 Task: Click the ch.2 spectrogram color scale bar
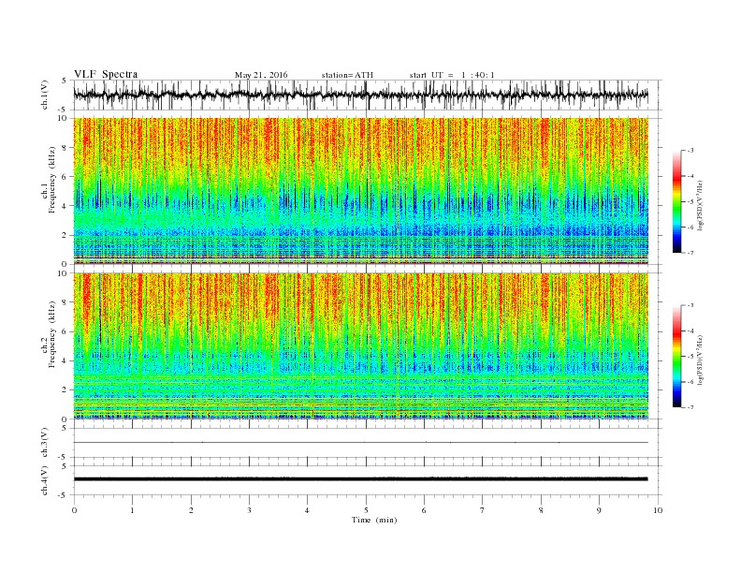point(677,357)
